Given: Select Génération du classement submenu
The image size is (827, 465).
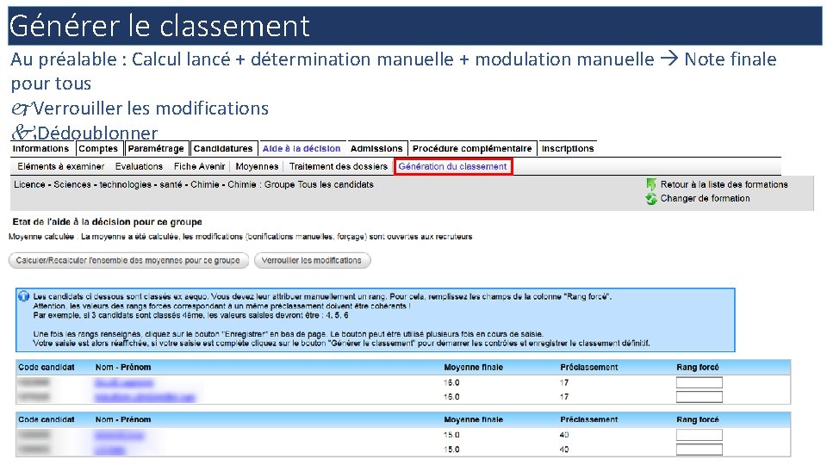Looking at the screenshot, I should (452, 166).
